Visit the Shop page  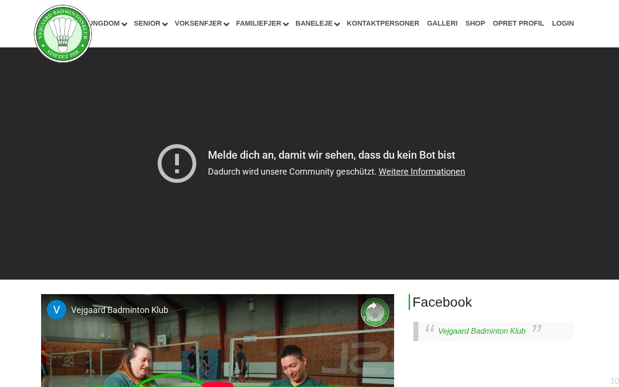(475, 23)
